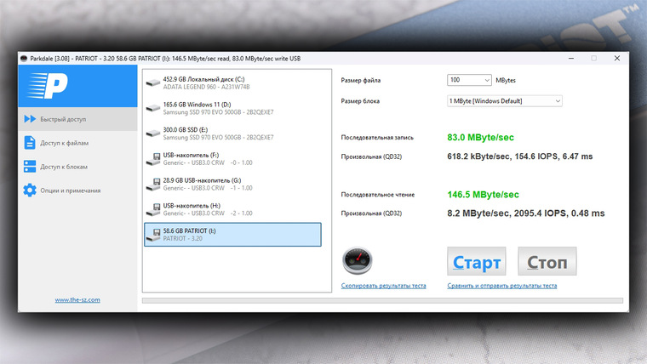Viewport: 647px width, 364px height.
Task: Select USB-накопитель (F:) entry
Action: pyautogui.click(x=232, y=159)
